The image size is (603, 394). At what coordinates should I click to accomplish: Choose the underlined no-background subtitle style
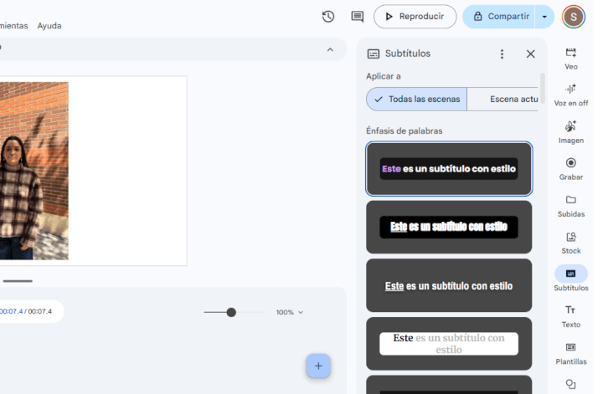pyautogui.click(x=449, y=285)
